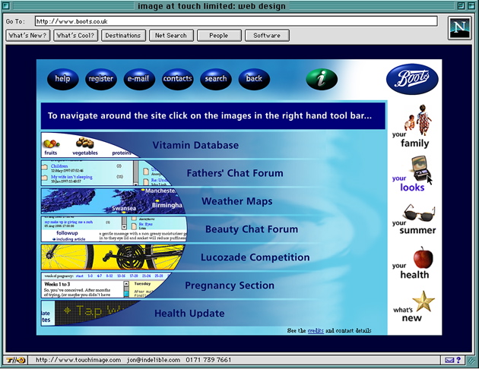479x369 pixels.
Task: Click the search oval button
Action: point(216,79)
